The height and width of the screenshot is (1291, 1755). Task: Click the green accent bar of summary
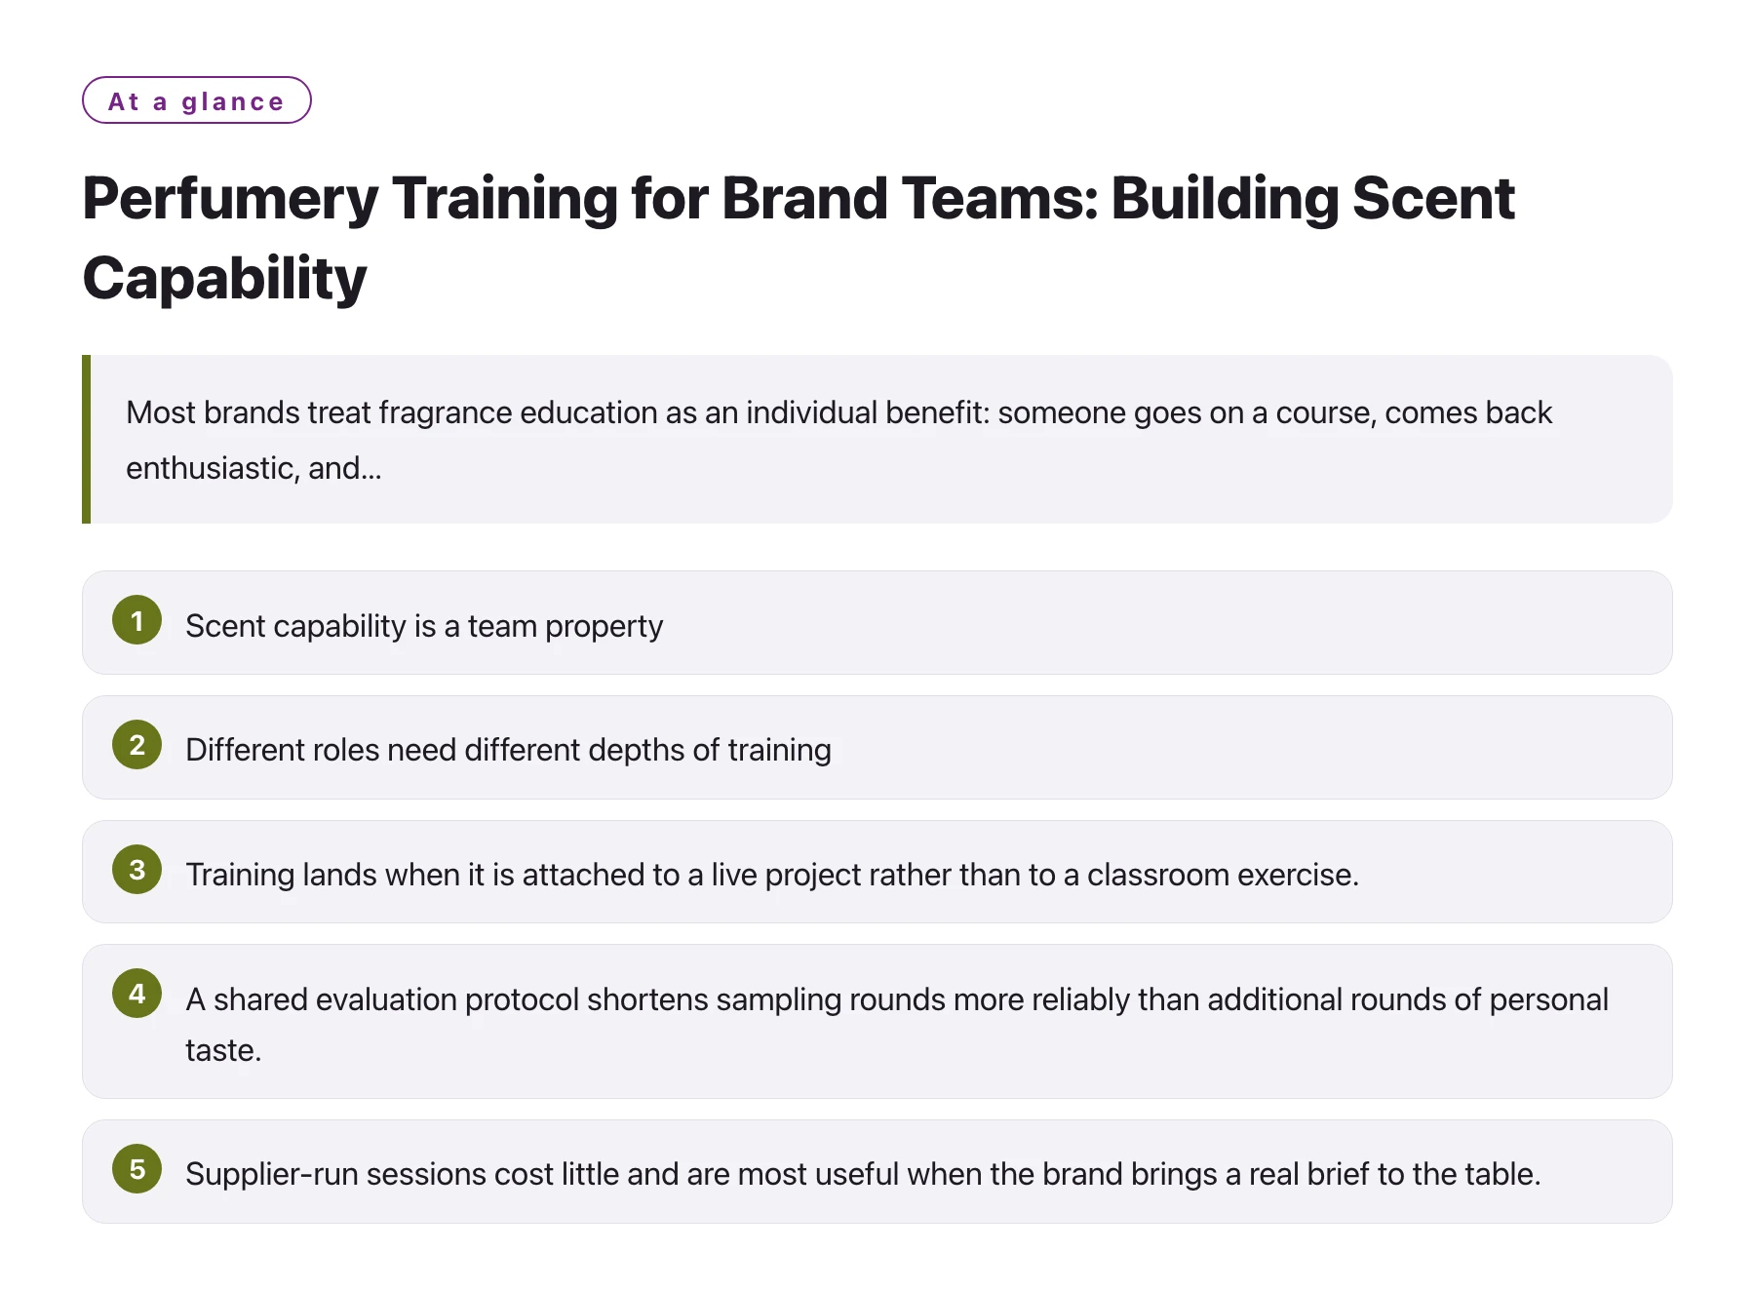pyautogui.click(x=86, y=439)
